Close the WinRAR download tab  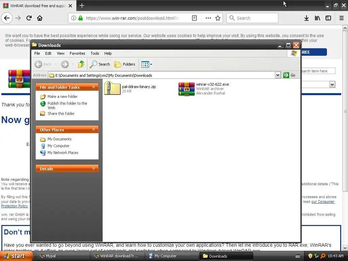coord(70,6)
